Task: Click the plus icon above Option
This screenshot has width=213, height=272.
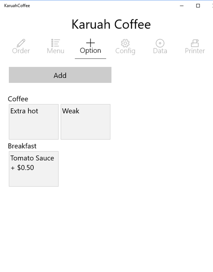Action: pos(91,43)
